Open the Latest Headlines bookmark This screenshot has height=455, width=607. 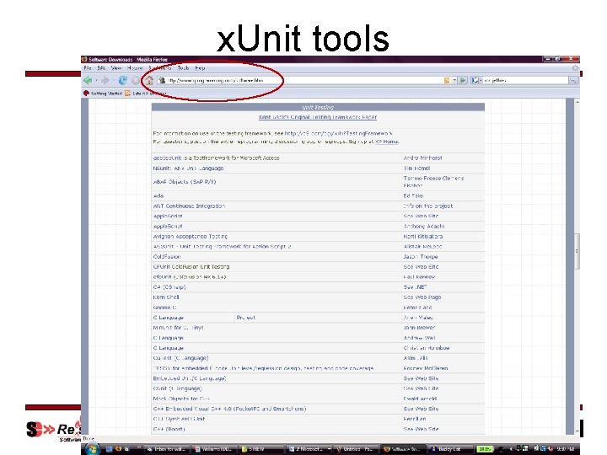coord(146,94)
